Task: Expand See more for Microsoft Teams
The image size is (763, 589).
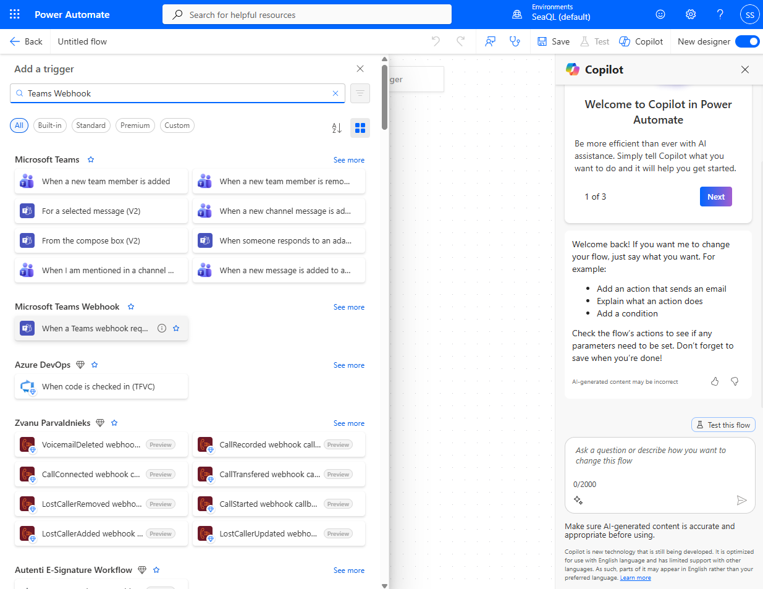Action: (348, 160)
